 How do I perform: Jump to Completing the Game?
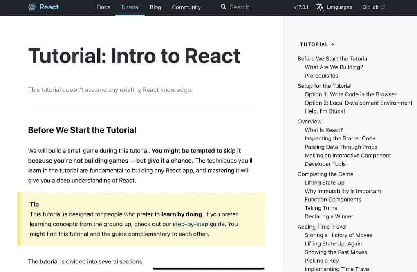pyautogui.click(x=325, y=174)
